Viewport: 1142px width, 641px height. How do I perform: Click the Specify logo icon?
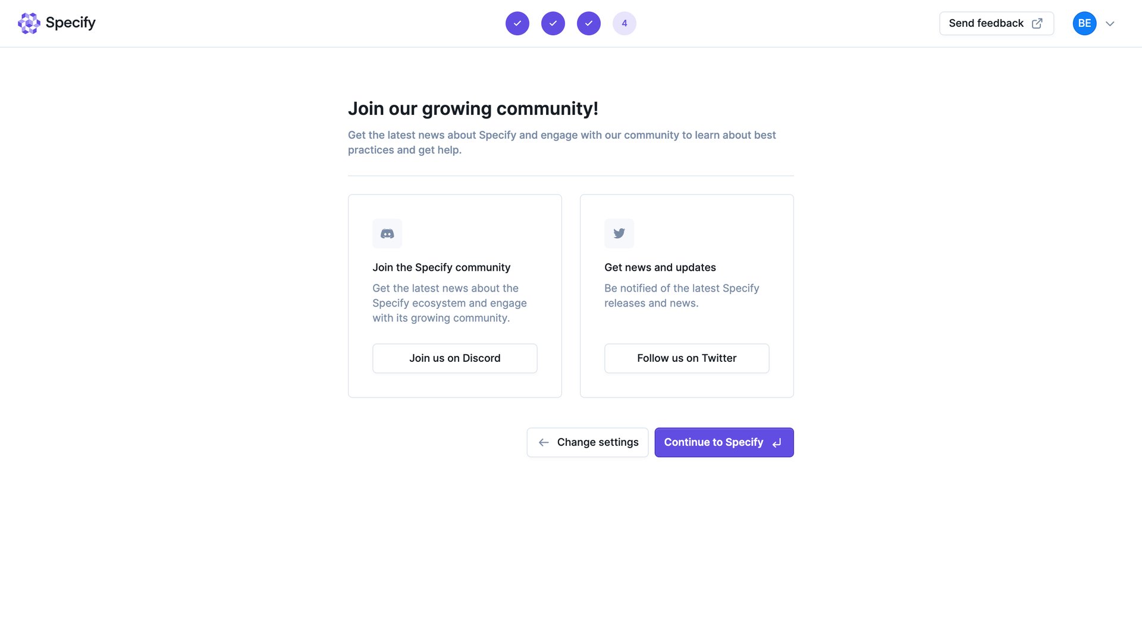(29, 23)
